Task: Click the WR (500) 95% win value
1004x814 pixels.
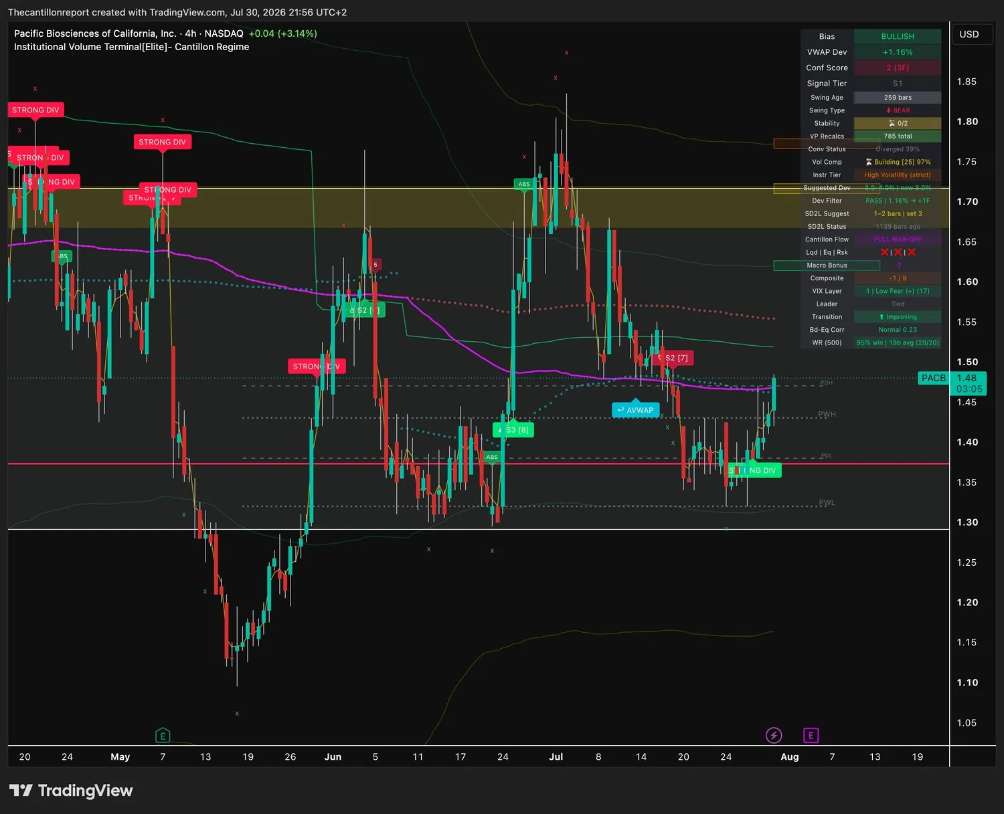Action: click(x=898, y=343)
